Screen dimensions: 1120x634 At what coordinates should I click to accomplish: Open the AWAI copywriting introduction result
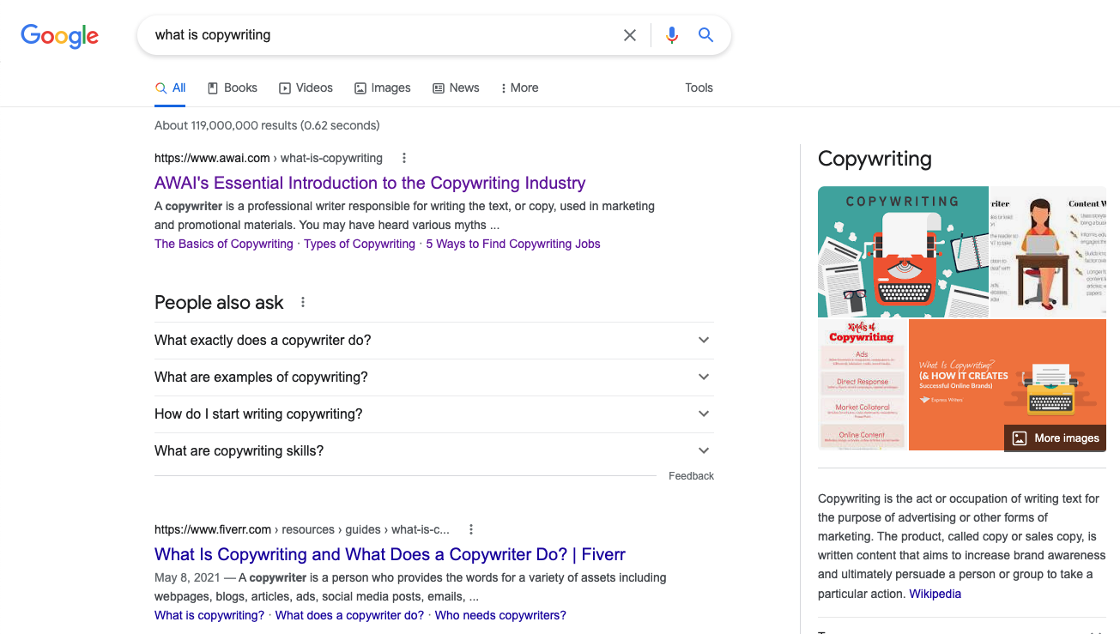click(370, 183)
